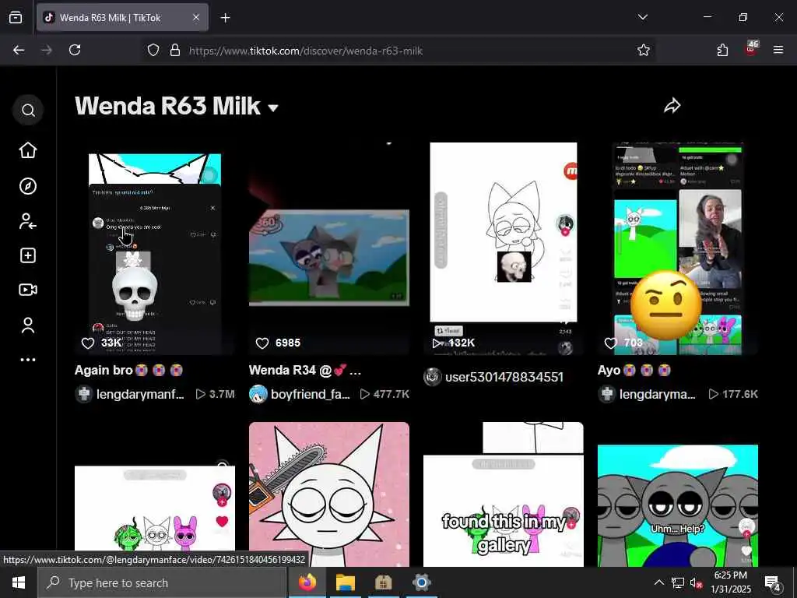
Task: Open the Firefox hamburger application menu
Action: pyautogui.click(x=778, y=50)
